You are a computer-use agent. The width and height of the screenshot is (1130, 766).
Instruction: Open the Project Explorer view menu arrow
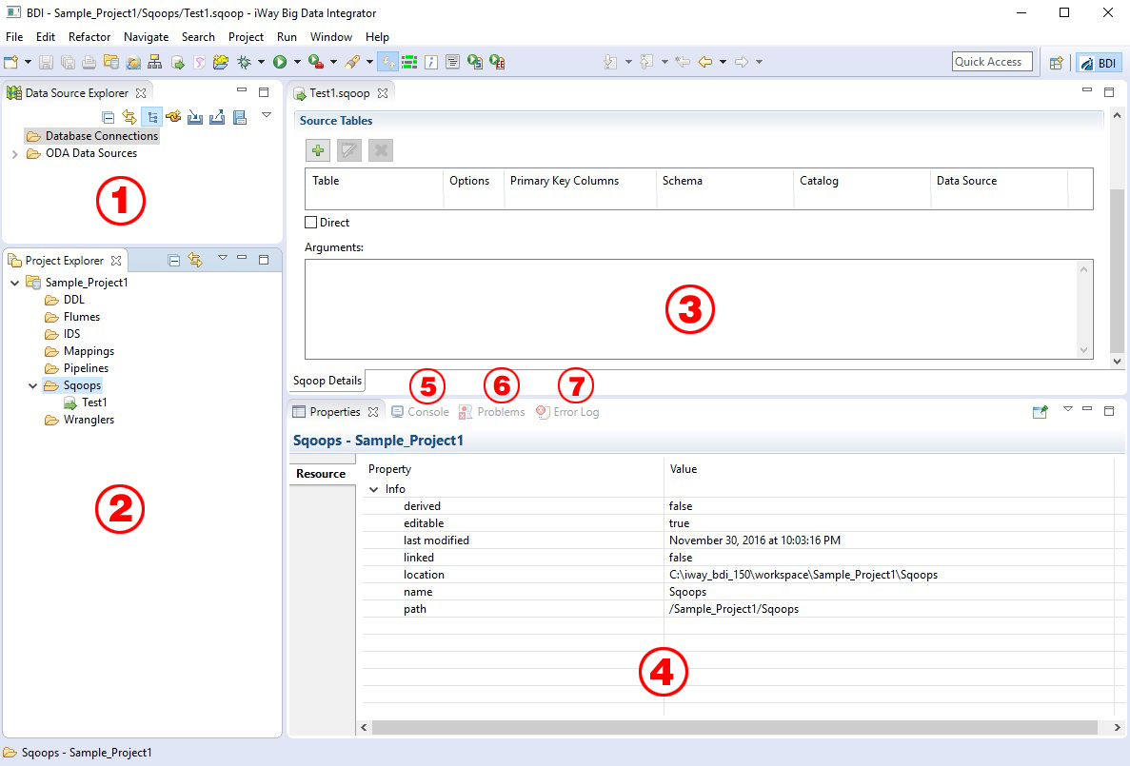point(223,257)
